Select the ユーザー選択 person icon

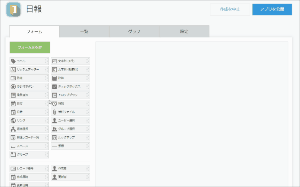54,120
